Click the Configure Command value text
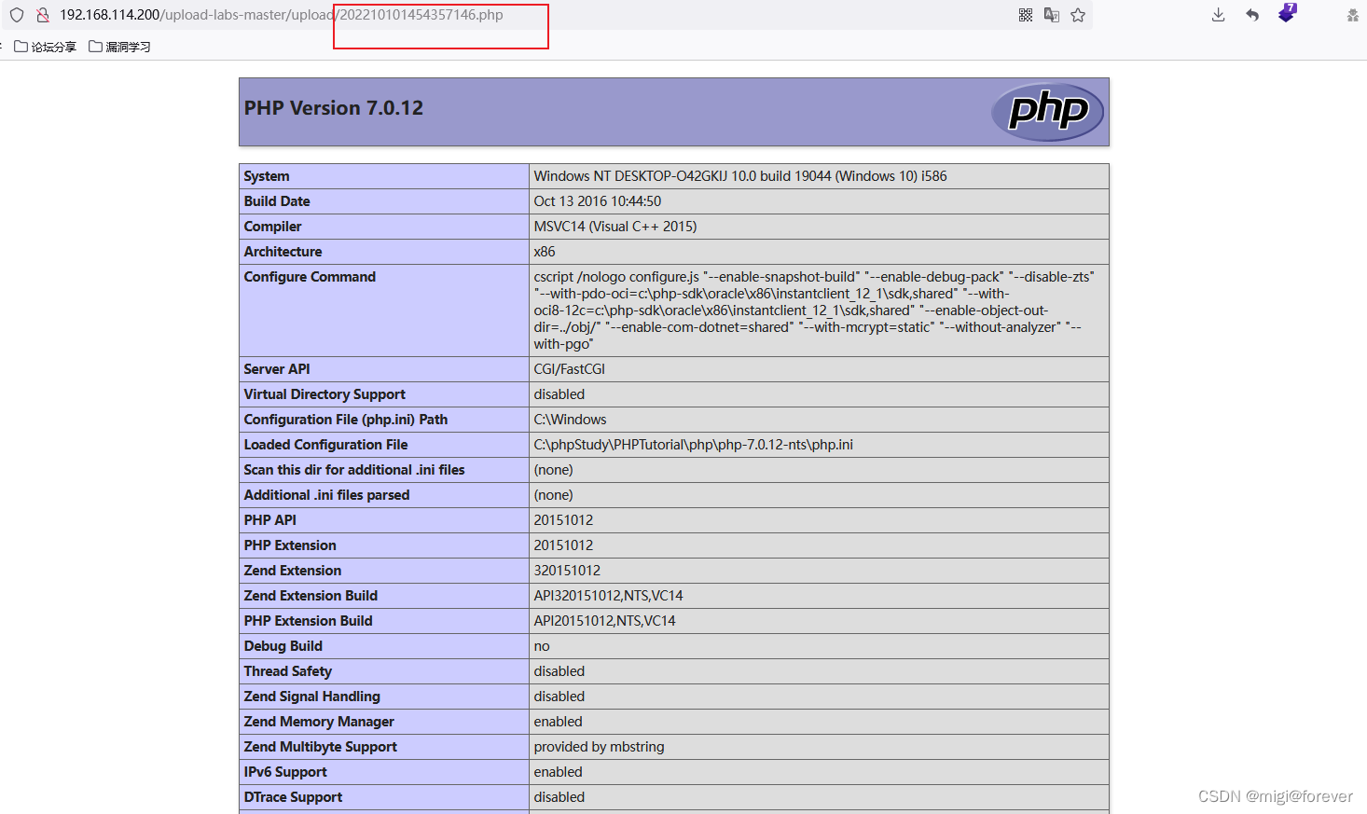Image resolution: width=1367 pixels, height=814 pixels. [813, 310]
